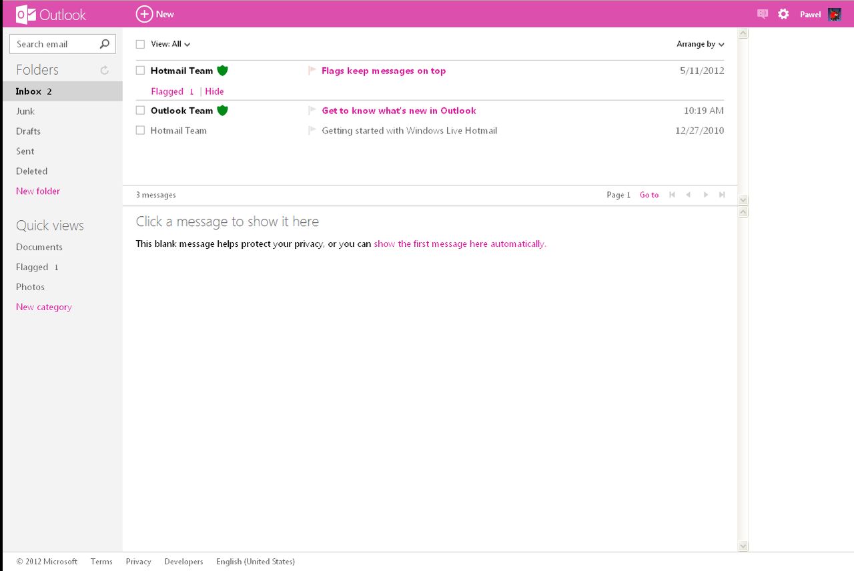854x571 pixels.
Task: Toggle the flag on Getting started with Windows Live Hotmail
Action: (x=312, y=131)
